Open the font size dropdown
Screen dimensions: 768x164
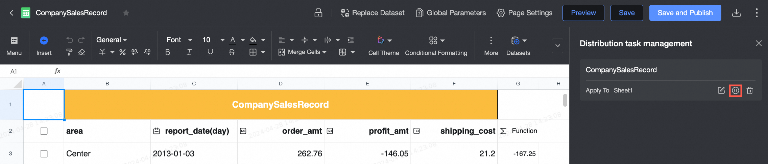pyautogui.click(x=222, y=40)
